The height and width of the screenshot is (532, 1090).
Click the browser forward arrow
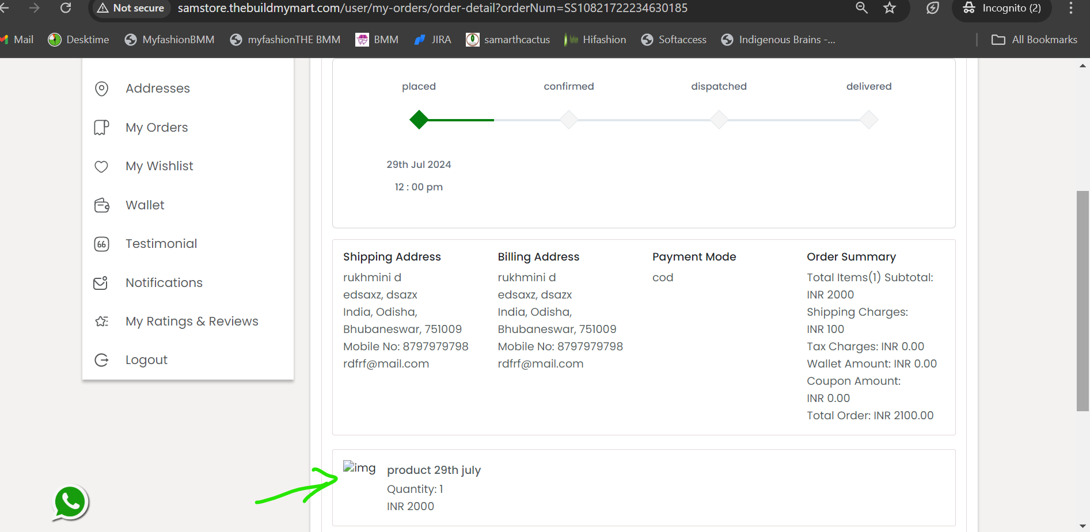pyautogui.click(x=35, y=8)
